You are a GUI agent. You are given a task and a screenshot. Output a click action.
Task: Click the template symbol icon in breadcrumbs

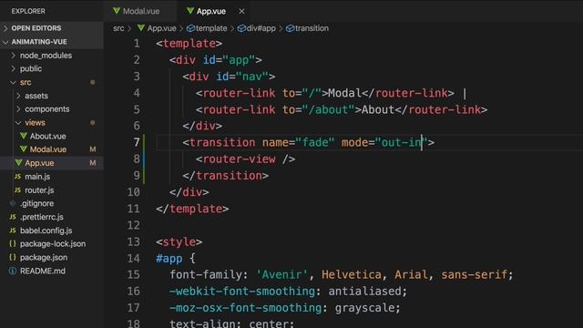coord(190,28)
